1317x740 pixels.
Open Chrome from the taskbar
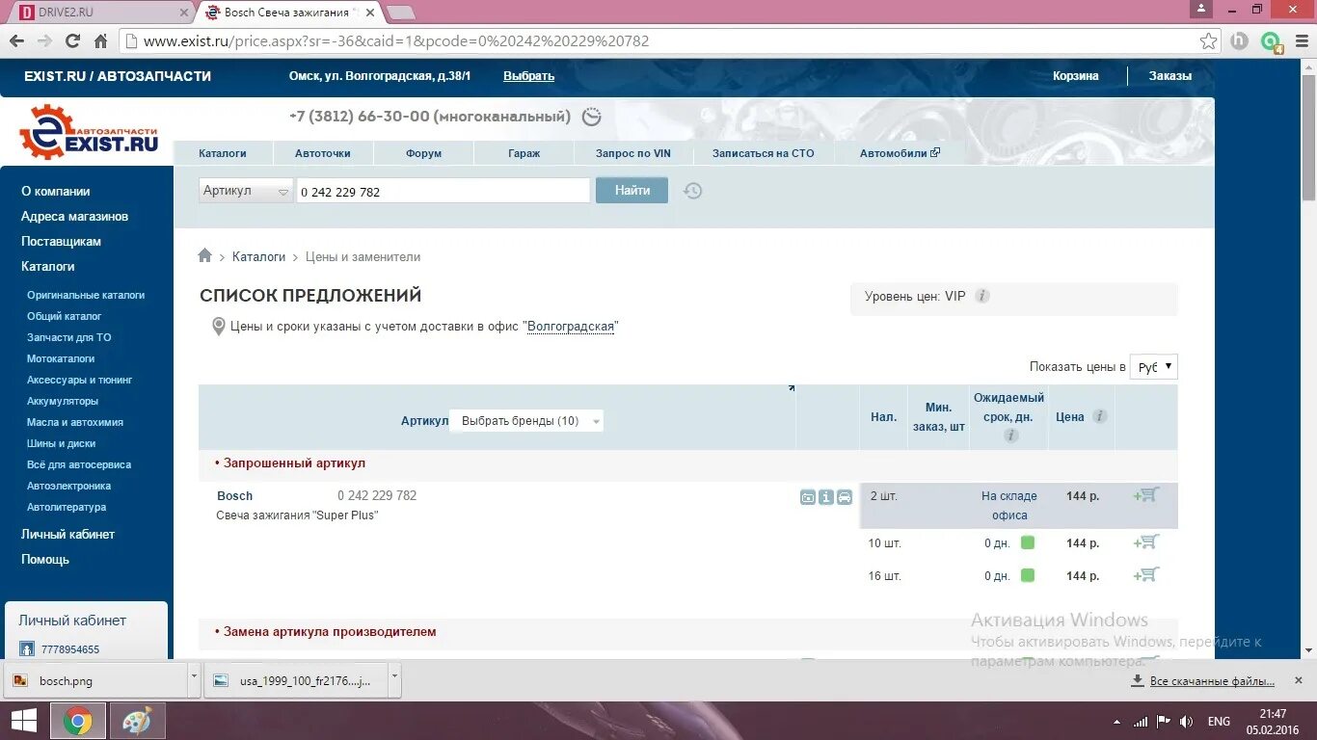[78, 721]
